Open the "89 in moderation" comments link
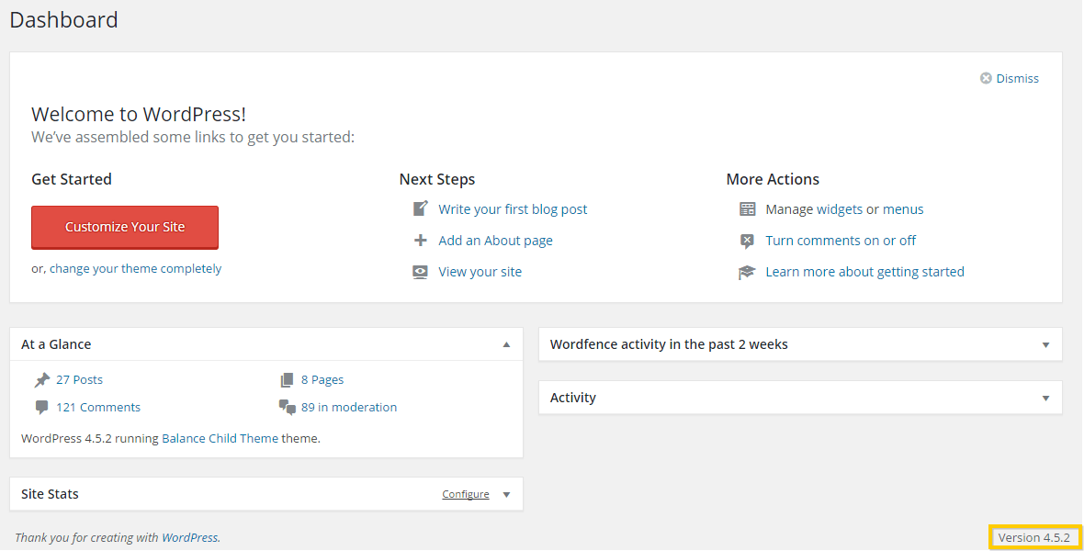The height and width of the screenshot is (551, 1084). coord(350,406)
